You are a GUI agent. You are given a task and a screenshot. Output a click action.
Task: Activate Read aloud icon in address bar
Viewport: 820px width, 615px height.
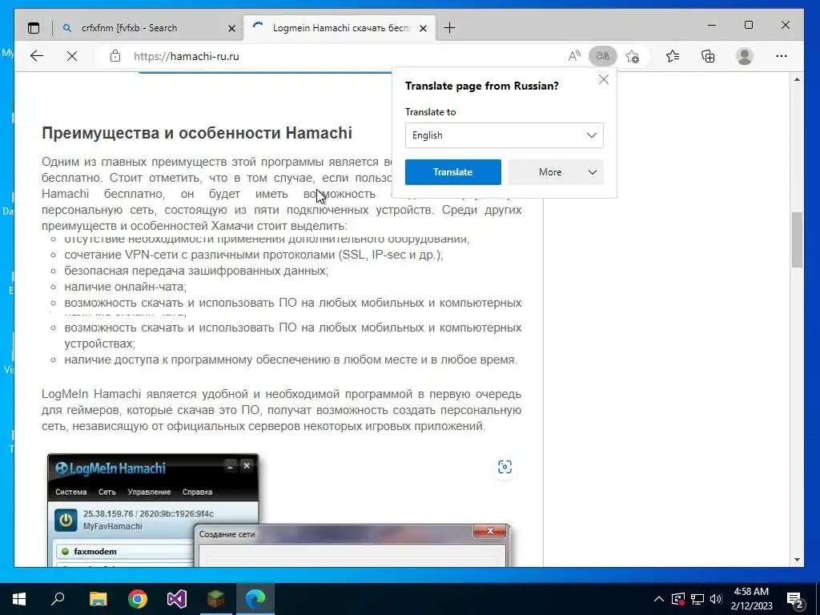574,56
